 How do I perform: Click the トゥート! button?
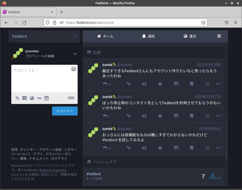point(65,111)
